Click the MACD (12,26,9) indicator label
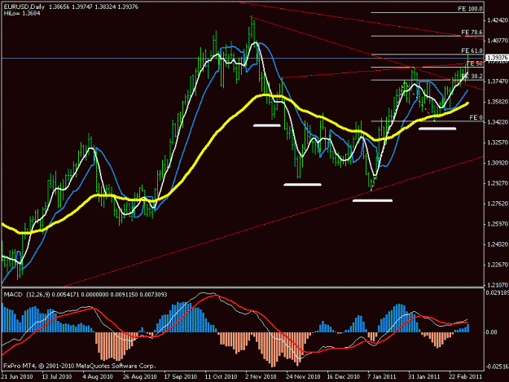509x382 pixels. tap(27, 294)
